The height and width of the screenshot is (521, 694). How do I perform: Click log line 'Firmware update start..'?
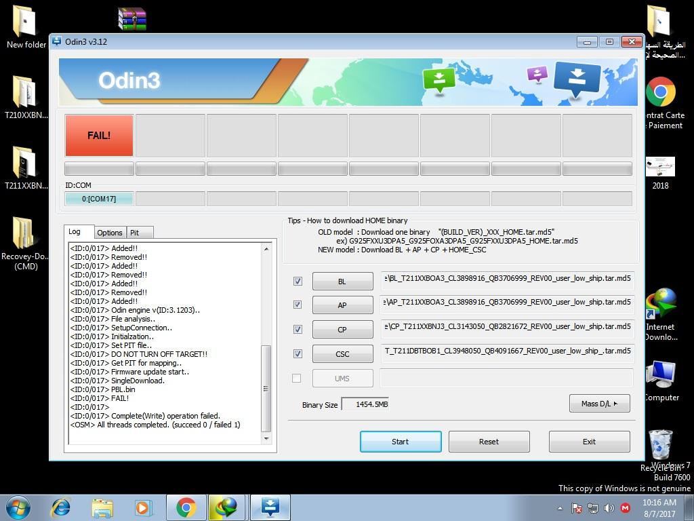129,372
